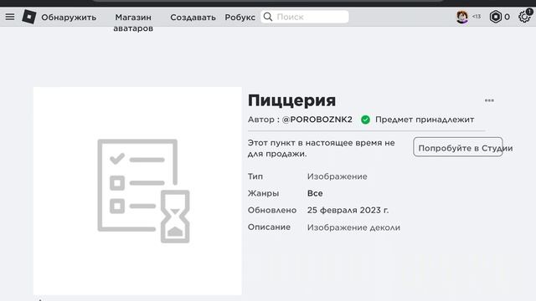Open the settings gear icon

(x=524, y=17)
